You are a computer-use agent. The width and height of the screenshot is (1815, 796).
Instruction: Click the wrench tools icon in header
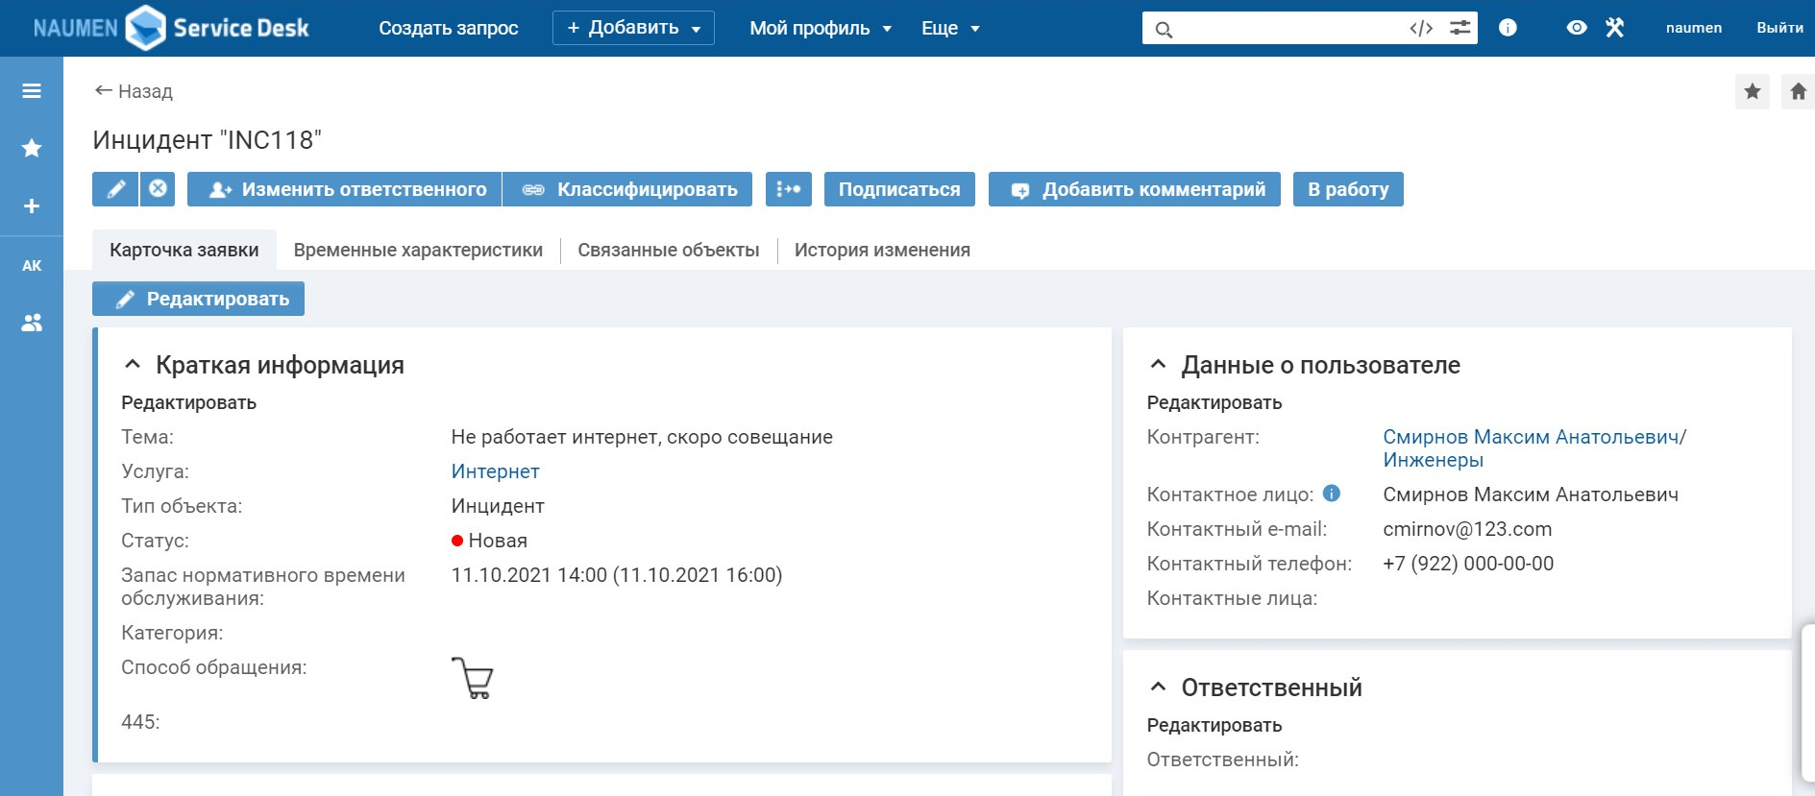point(1614,28)
